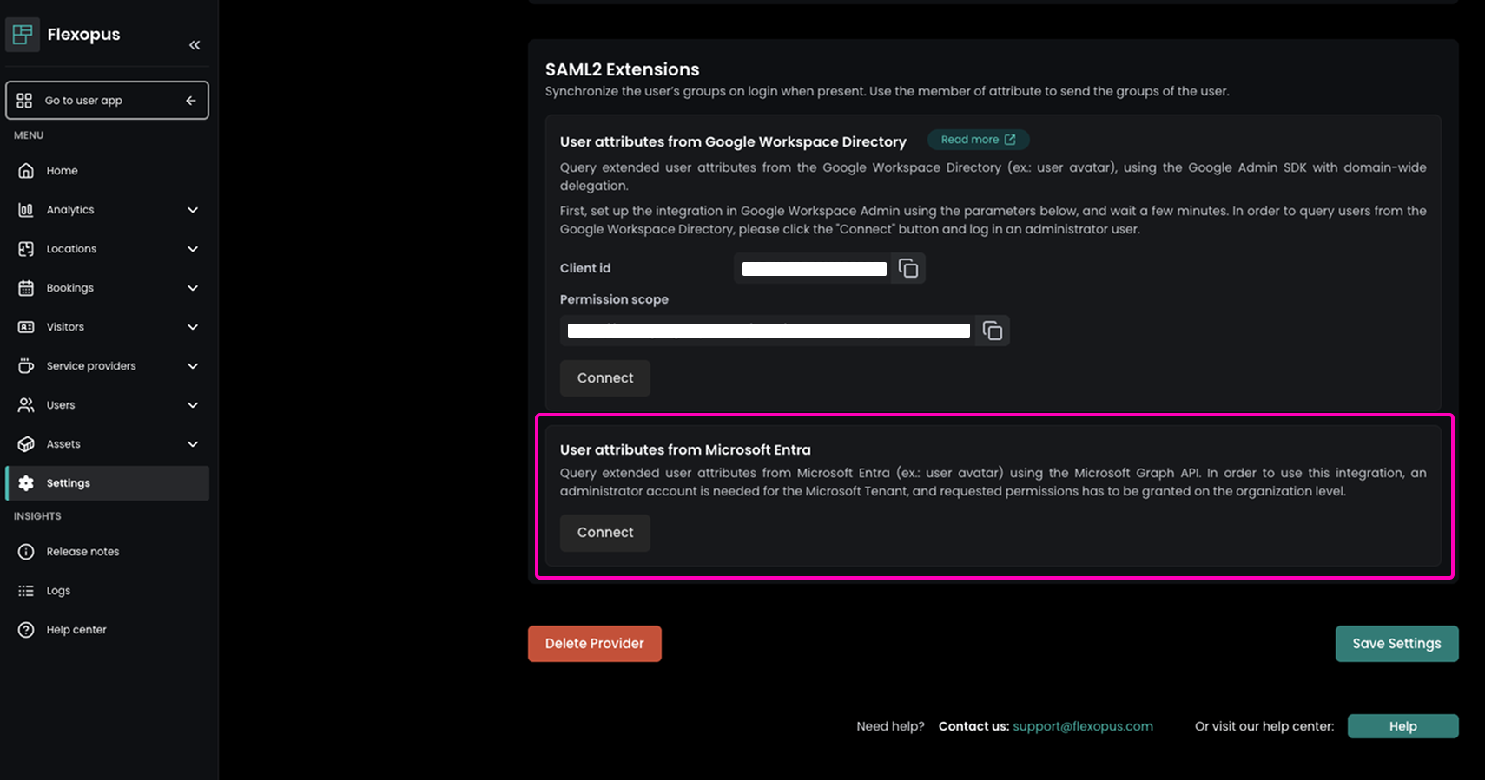Open the Users menu item

(61, 405)
